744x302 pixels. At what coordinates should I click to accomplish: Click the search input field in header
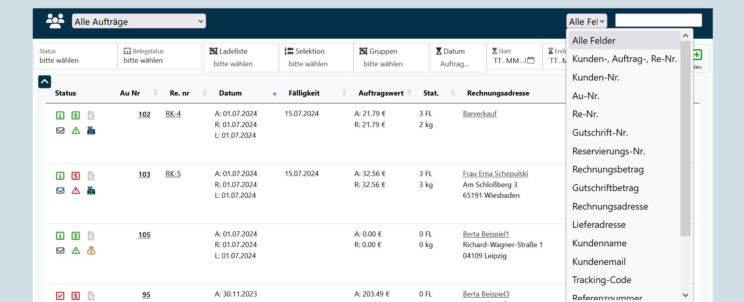658,20
